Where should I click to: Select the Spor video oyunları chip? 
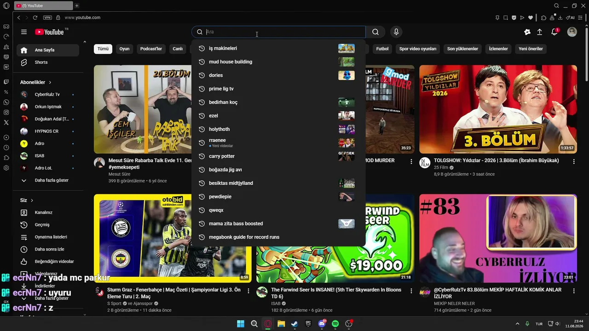(418, 49)
